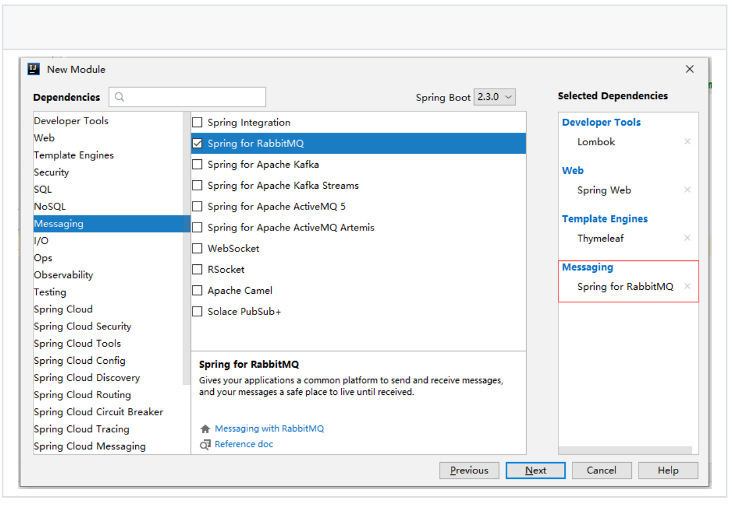Select the Spring Cloud category
This screenshot has width=732, height=505.
63,309
